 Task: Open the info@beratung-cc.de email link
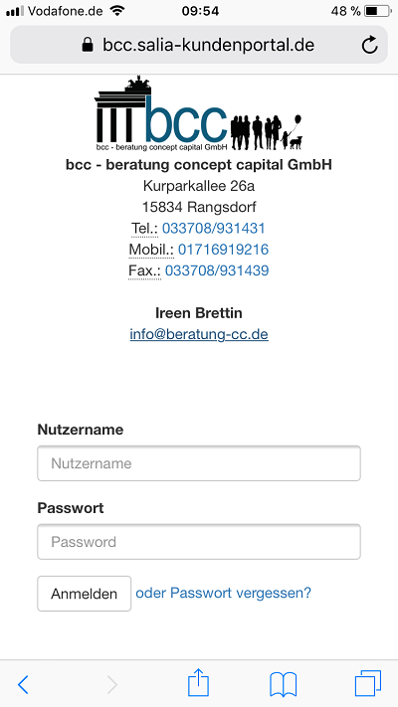199,334
